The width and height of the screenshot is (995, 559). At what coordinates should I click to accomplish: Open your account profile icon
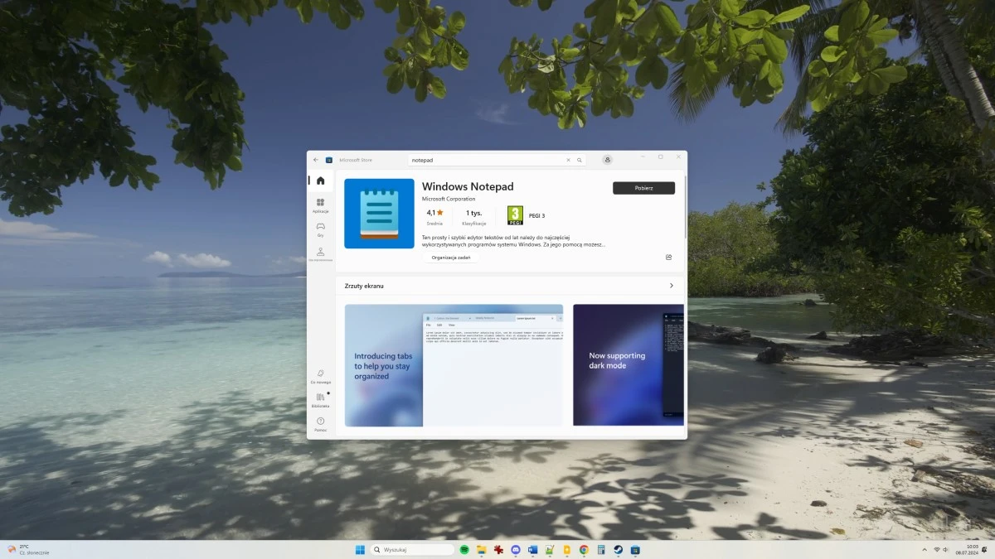click(607, 159)
